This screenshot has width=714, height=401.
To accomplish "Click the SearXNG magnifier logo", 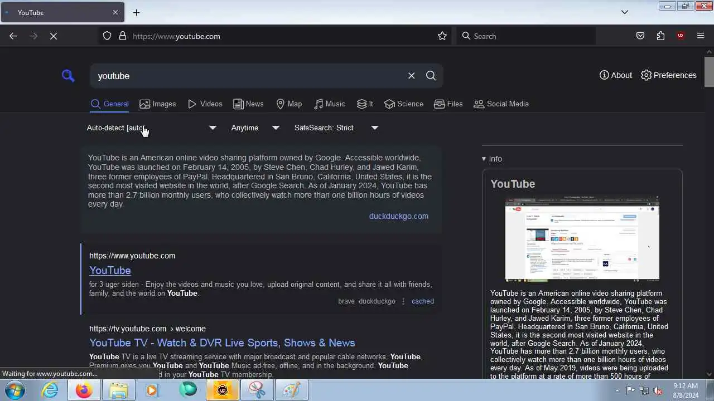I will click(68, 76).
